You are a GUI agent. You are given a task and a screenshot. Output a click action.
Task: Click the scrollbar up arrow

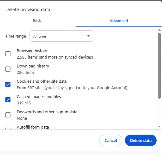(159, 30)
